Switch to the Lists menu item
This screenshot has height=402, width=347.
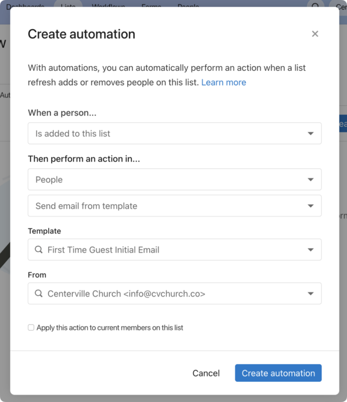(68, 7)
